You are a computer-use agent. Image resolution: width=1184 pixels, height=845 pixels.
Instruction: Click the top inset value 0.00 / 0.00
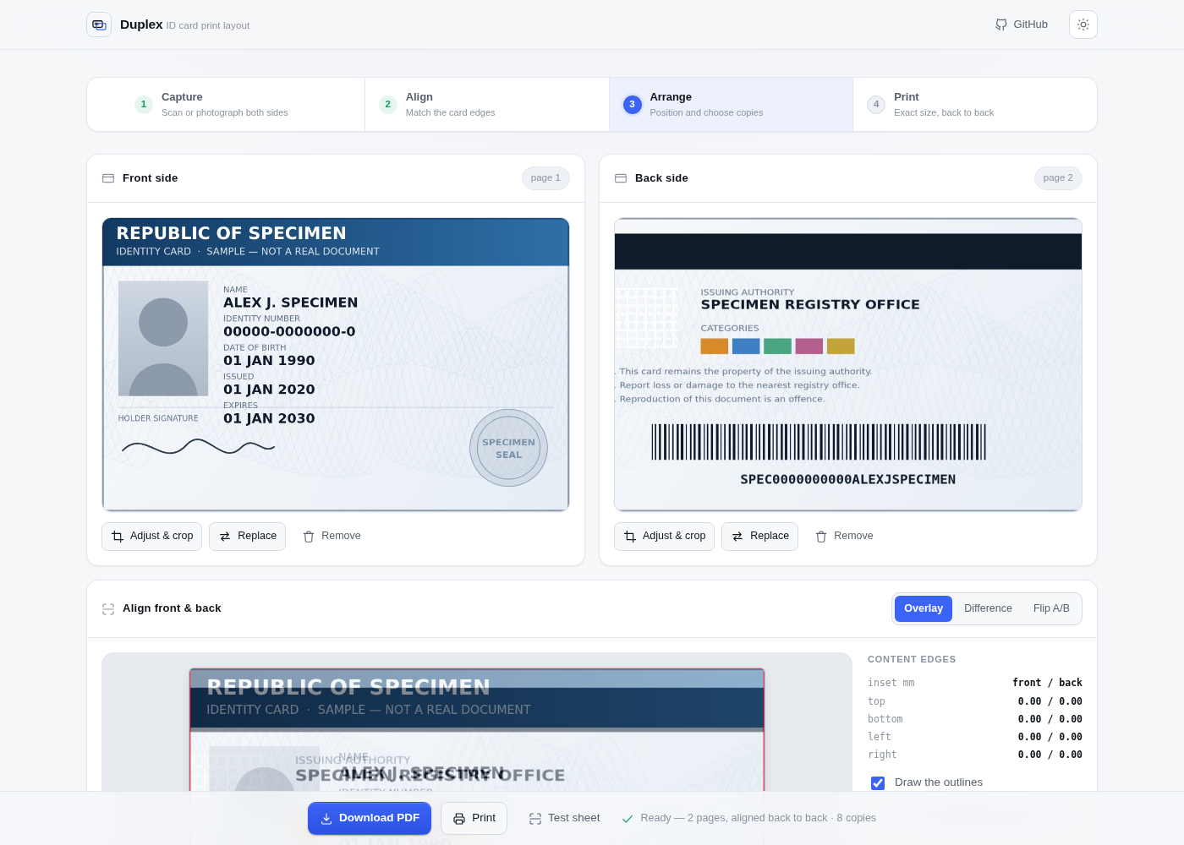1050,701
